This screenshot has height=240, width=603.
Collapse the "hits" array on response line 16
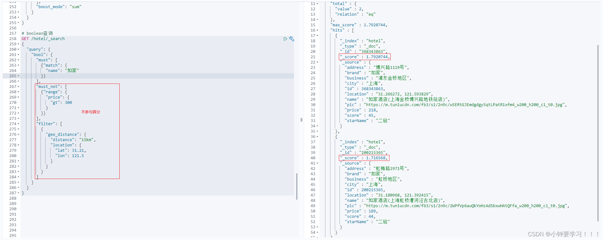click(x=318, y=30)
